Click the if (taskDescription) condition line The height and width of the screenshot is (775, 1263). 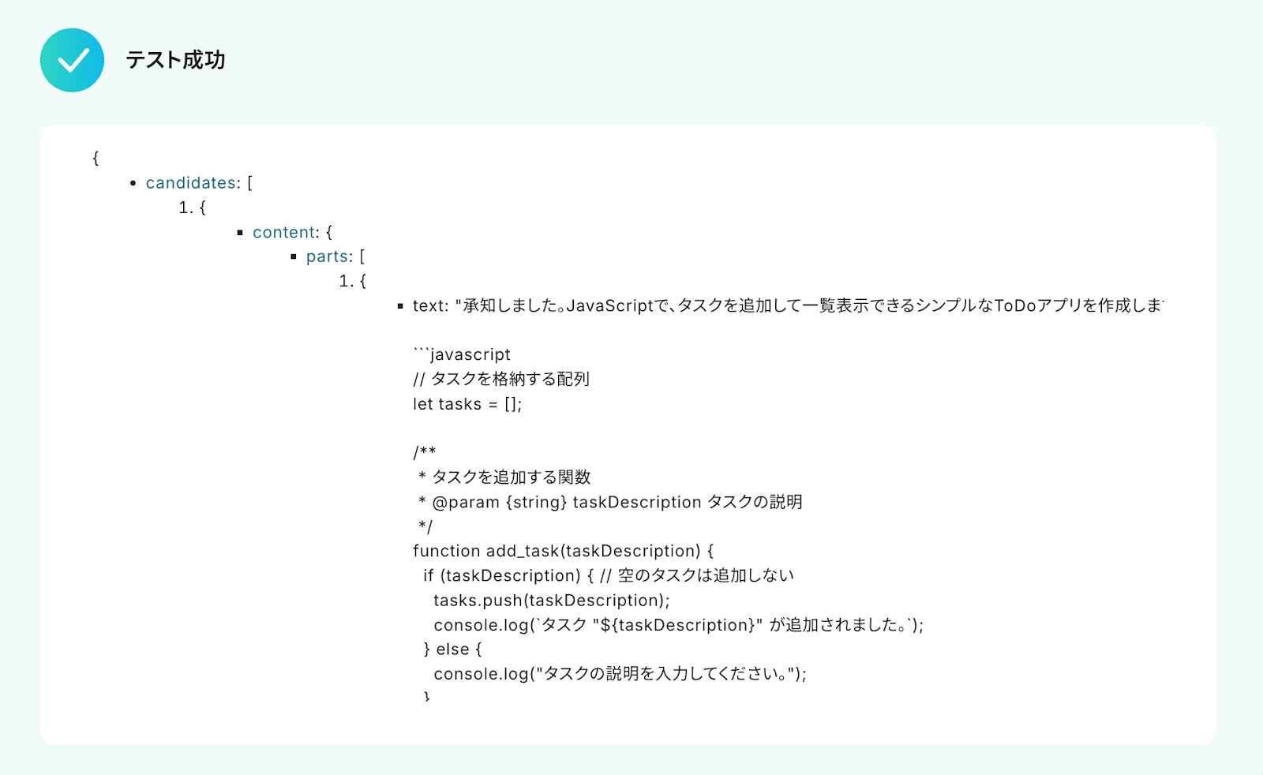point(609,575)
